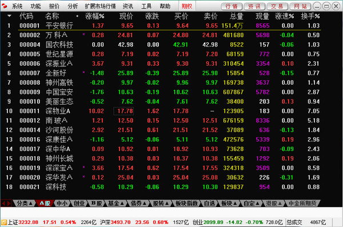Select the 万 科A stock name
The width and height of the screenshot is (343, 227).
57,35
